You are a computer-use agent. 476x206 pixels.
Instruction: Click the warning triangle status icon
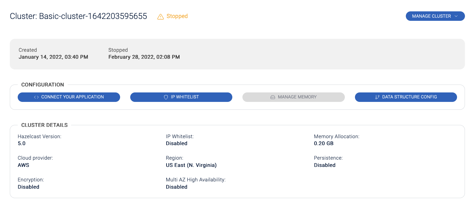(161, 16)
